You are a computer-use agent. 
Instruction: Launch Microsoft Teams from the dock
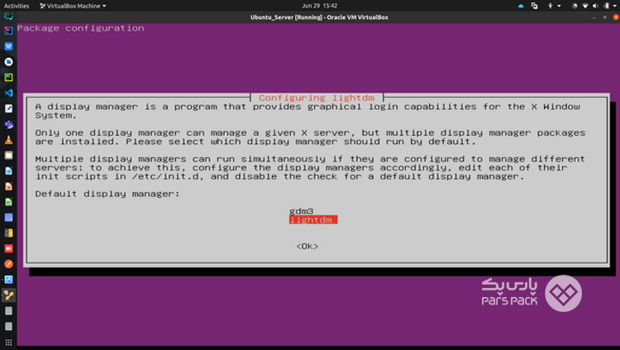click(x=8, y=124)
